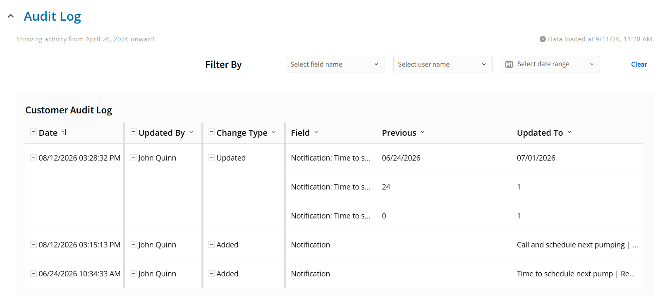
Task: Click the Date column sort icon
Action: coord(64,132)
